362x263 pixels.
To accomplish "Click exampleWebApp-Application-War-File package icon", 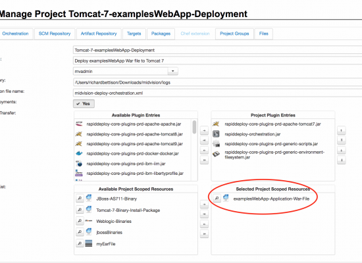I will (x=226, y=198).
